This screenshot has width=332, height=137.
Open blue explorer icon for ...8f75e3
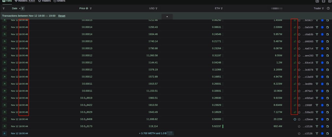click(322, 91)
